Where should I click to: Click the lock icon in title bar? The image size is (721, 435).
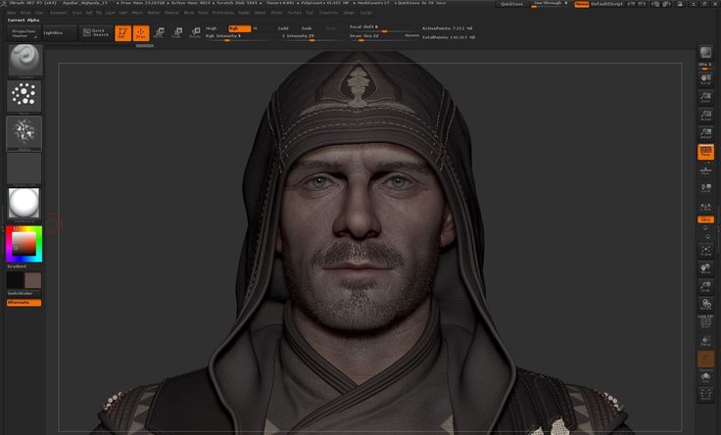click(680, 4)
